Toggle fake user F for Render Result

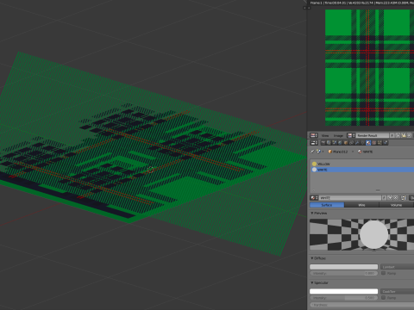[392, 135]
